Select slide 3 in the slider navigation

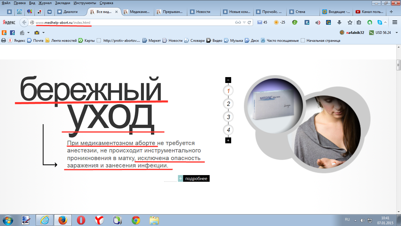point(228,117)
